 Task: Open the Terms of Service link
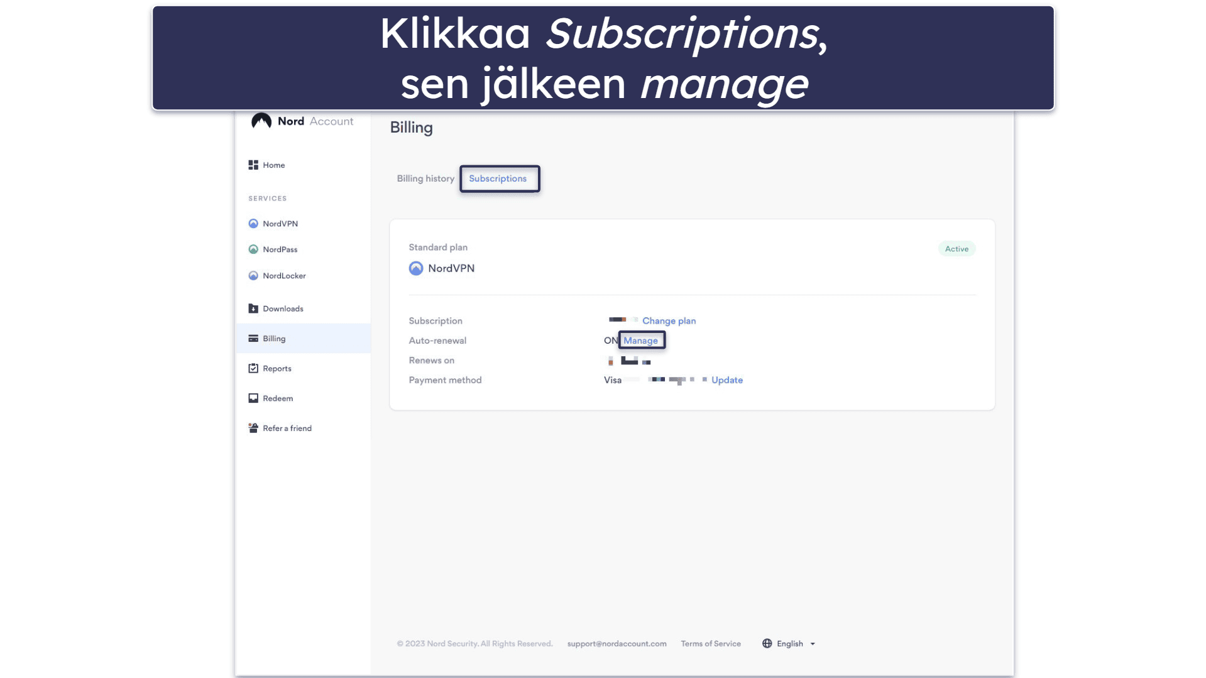[x=711, y=643]
